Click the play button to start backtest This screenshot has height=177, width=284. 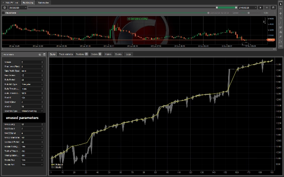coord(260,8)
